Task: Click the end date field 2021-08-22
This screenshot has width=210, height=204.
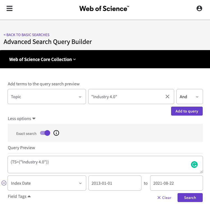Action: (176, 183)
